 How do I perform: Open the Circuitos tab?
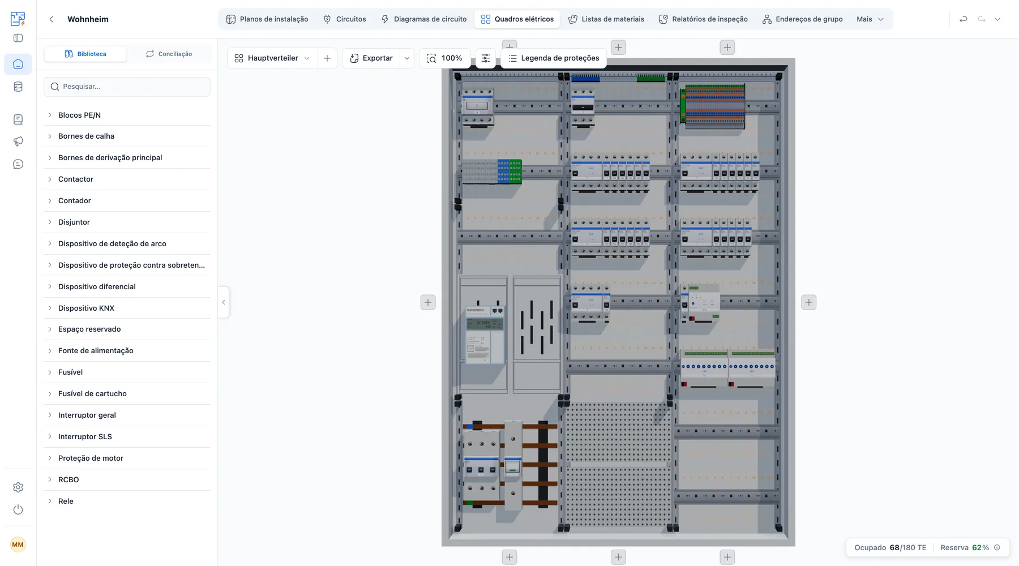[345, 19]
